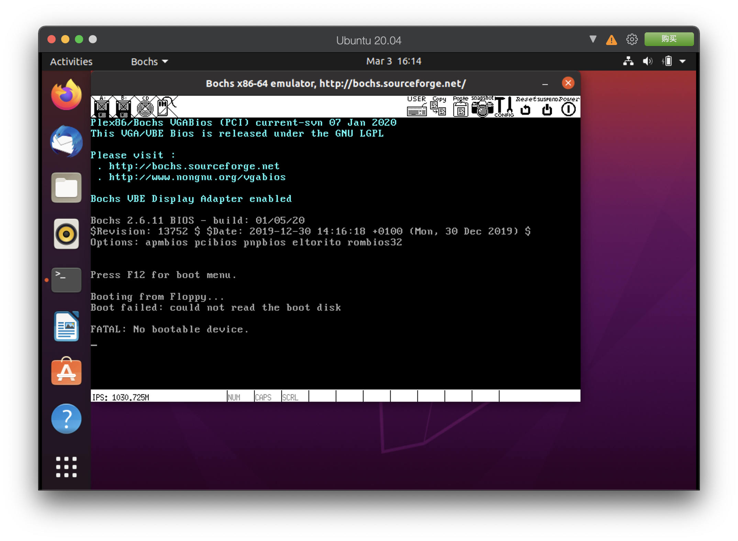
Task: Click the volume speaker icon
Action: tap(647, 62)
